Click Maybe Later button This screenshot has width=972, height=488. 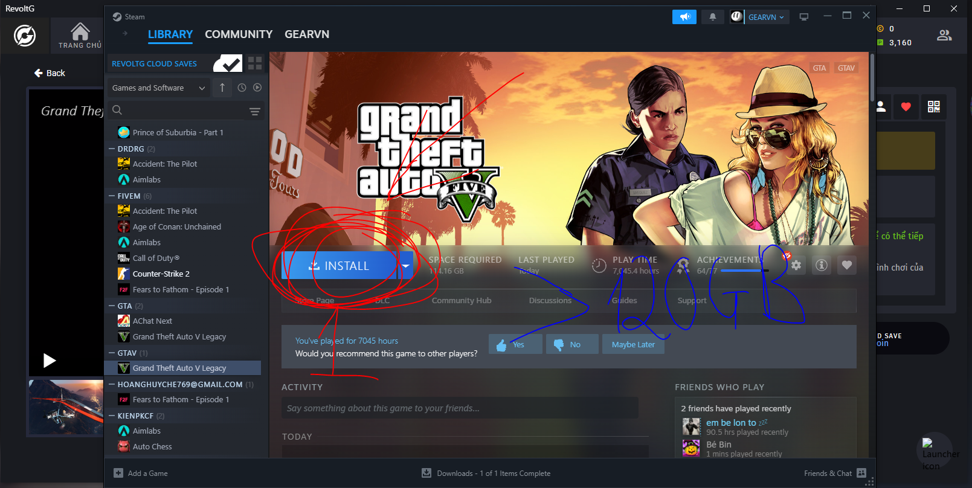(633, 344)
